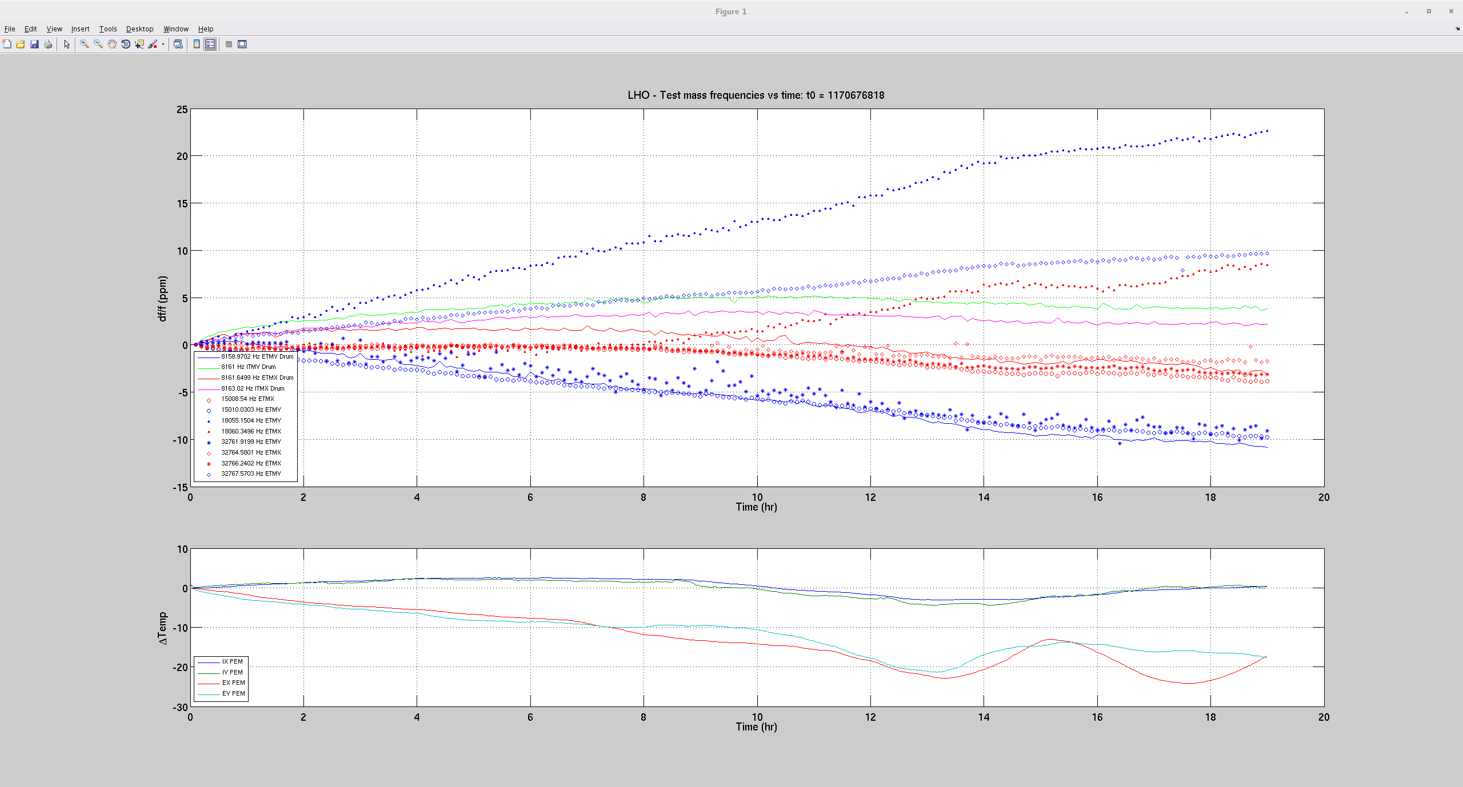This screenshot has height=787, width=1463.
Task: Click the Link Plot icon
Action: [178, 44]
